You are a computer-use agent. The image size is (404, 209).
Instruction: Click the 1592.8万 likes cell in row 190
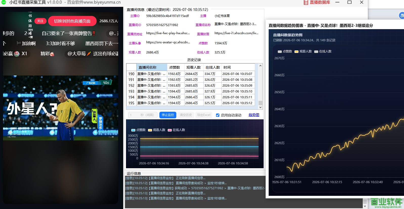coord(176,74)
